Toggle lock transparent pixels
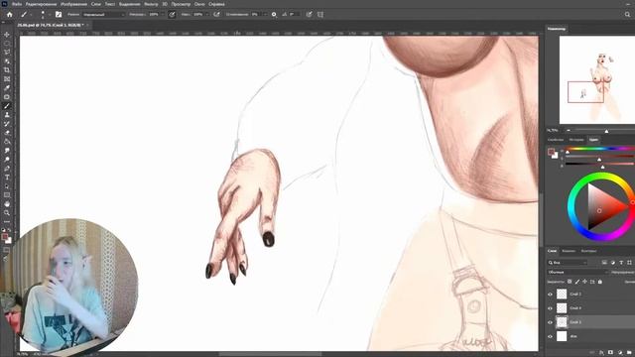Screen dimensions: 635x357 pyautogui.click(x=570, y=282)
